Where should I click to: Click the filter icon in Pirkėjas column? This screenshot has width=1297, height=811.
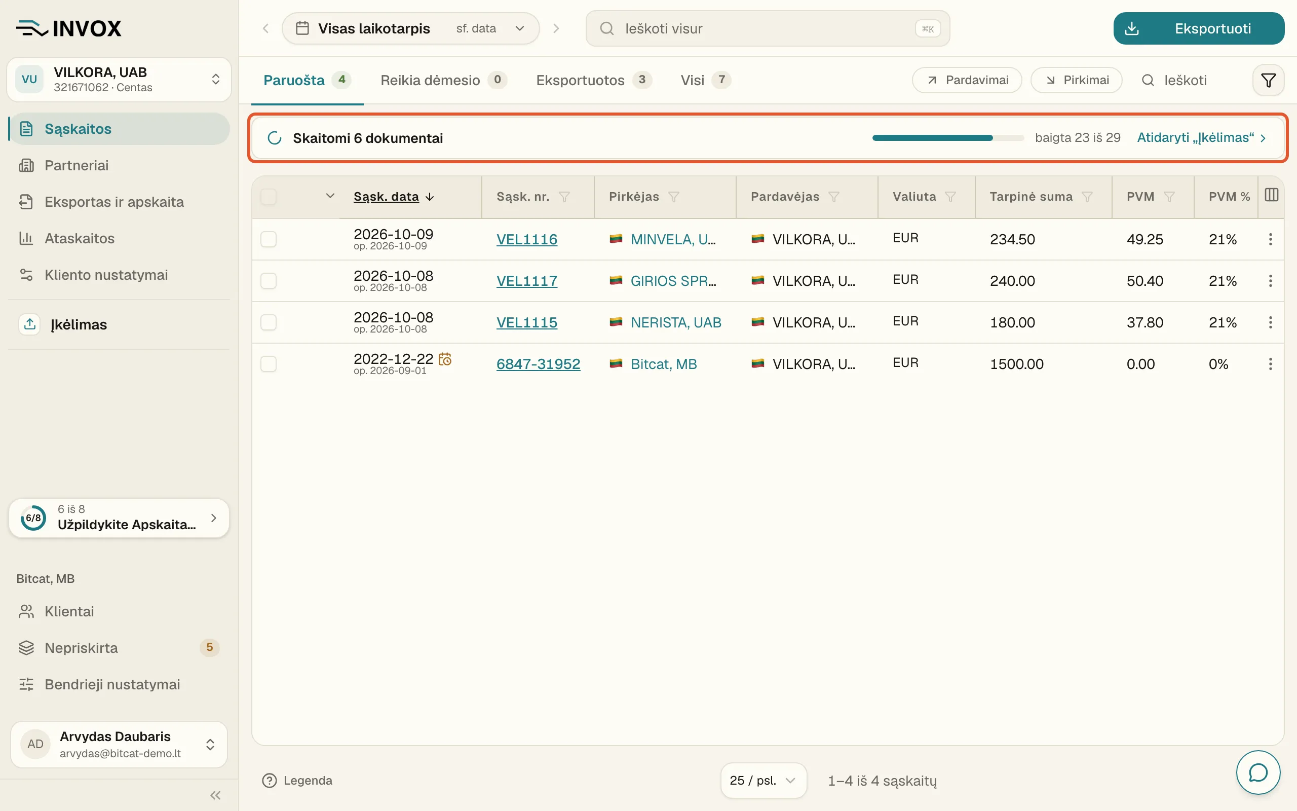coord(674,197)
